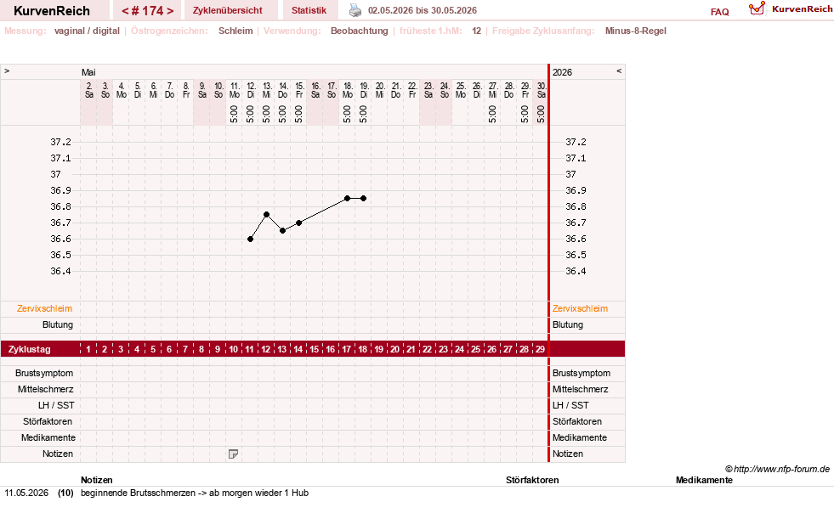Click the bold Notizen heading above the note
Viewport: 834px width, 513px height.
click(x=96, y=480)
